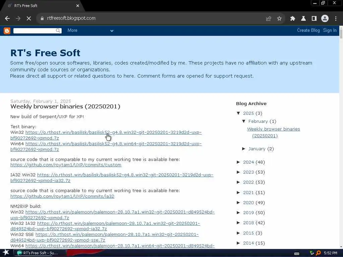This screenshot has height=257, width=343.
Task: Collapse the February archive month triangle
Action: (244, 121)
